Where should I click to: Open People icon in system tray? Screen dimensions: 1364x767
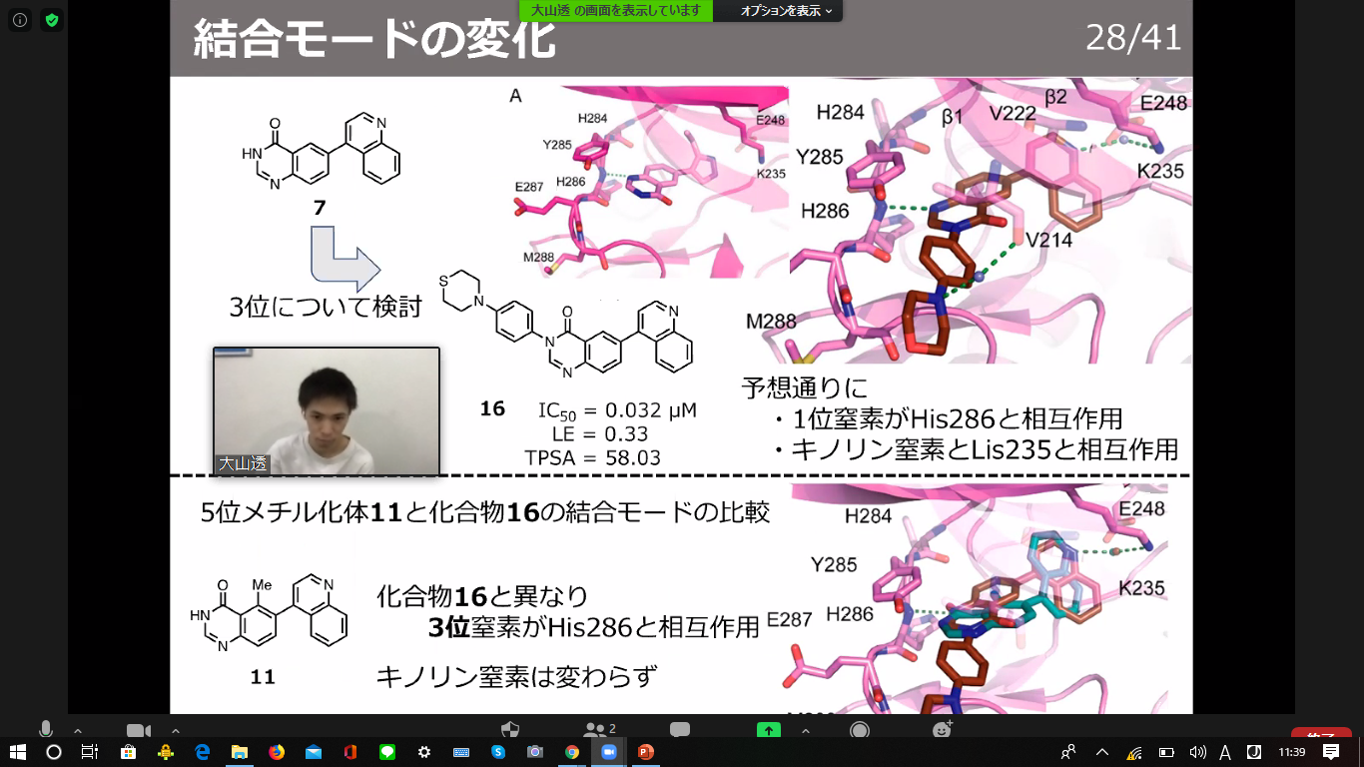coord(1069,752)
